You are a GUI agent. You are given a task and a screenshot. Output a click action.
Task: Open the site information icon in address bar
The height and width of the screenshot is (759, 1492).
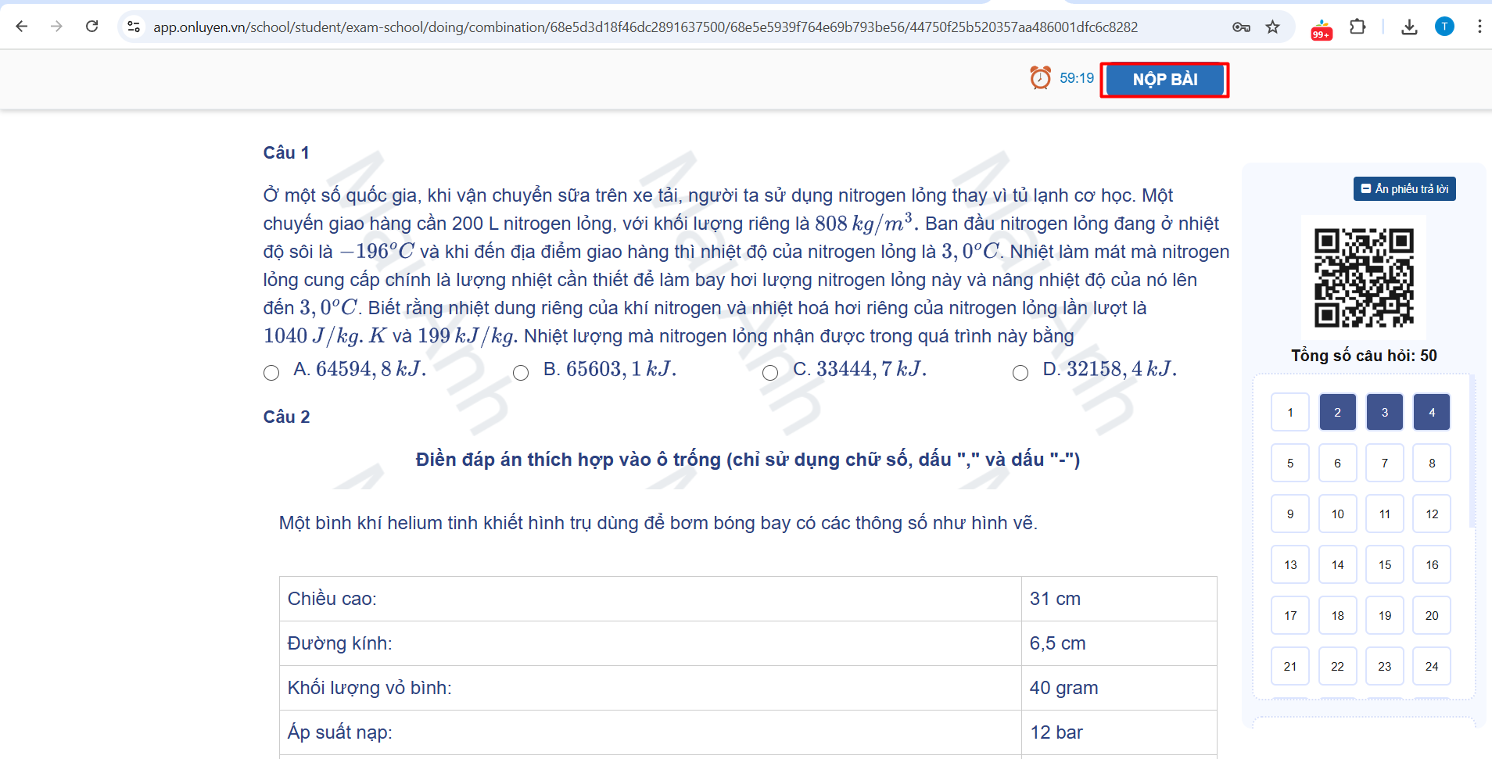tap(134, 27)
